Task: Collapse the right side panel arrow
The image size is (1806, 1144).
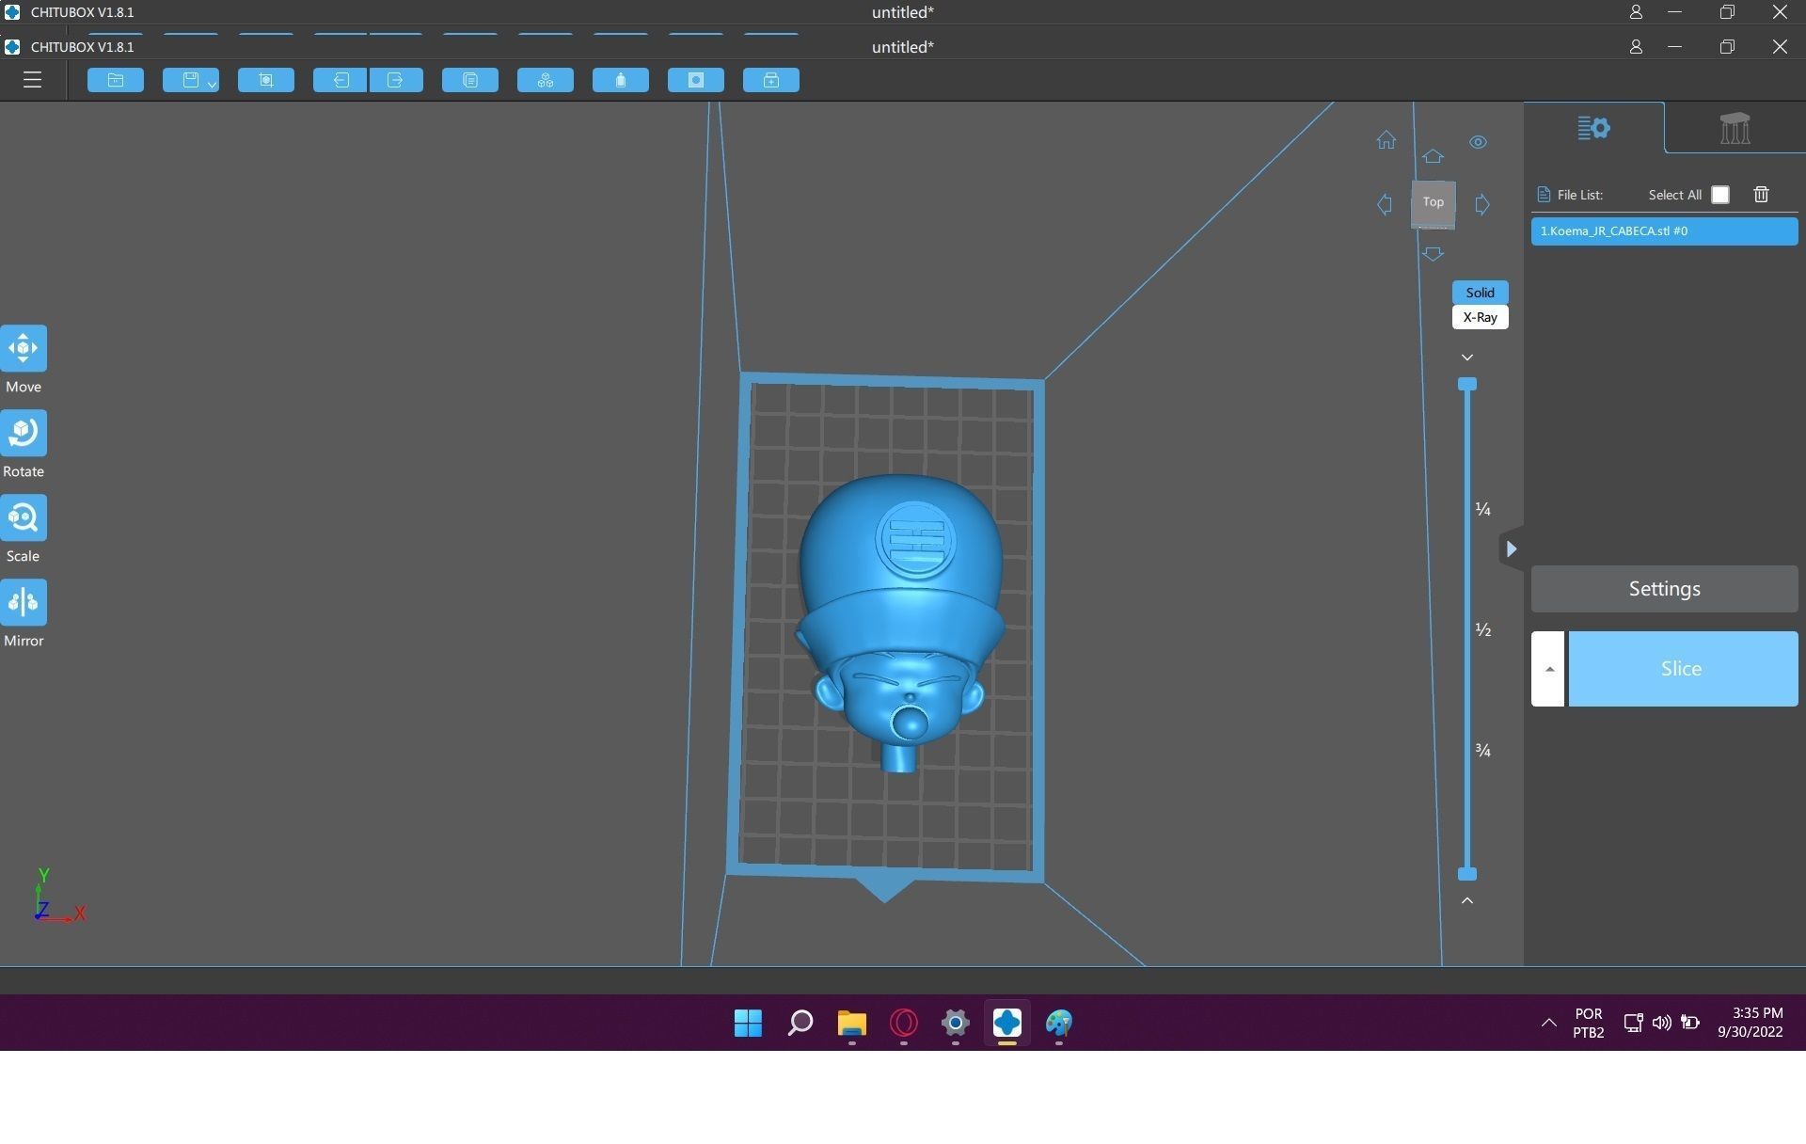Action: coord(1511,548)
